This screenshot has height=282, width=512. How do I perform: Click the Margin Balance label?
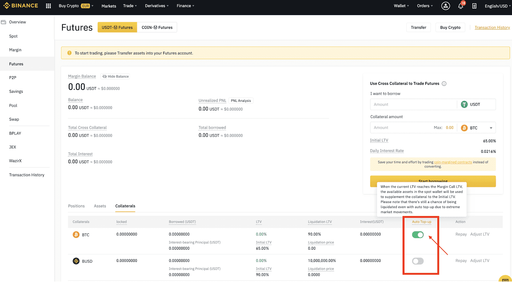click(x=82, y=76)
